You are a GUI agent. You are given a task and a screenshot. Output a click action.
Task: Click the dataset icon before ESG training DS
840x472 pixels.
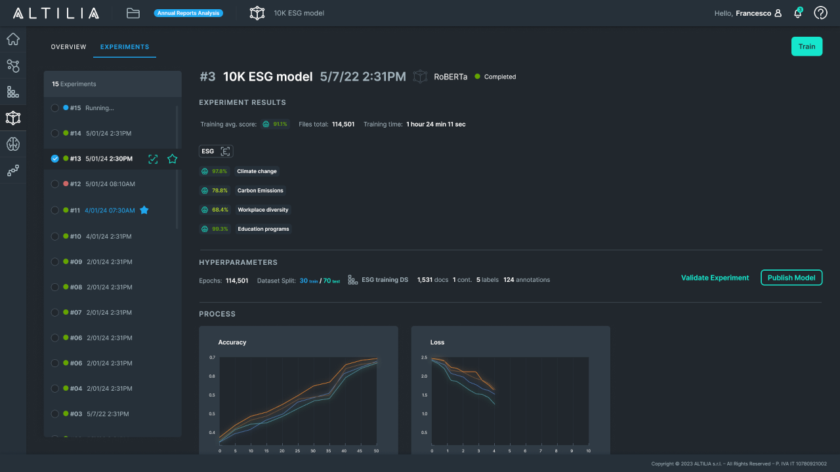tap(352, 280)
